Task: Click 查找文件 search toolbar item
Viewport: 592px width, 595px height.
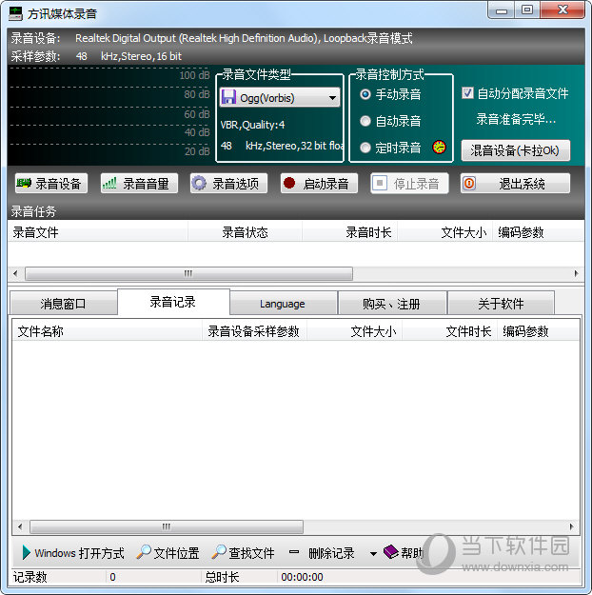Action: [243, 553]
